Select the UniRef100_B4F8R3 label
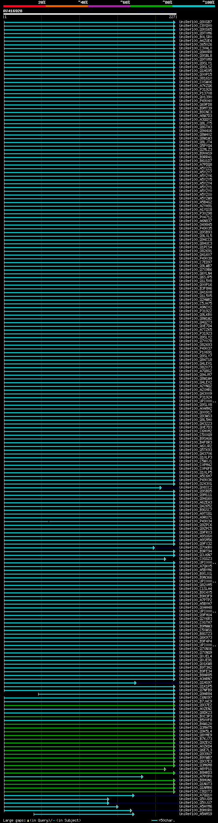Screen dimensions: 218x823 (x=196, y=443)
